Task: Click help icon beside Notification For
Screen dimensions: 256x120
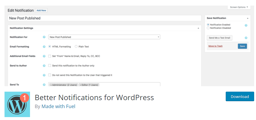Action: point(44,37)
